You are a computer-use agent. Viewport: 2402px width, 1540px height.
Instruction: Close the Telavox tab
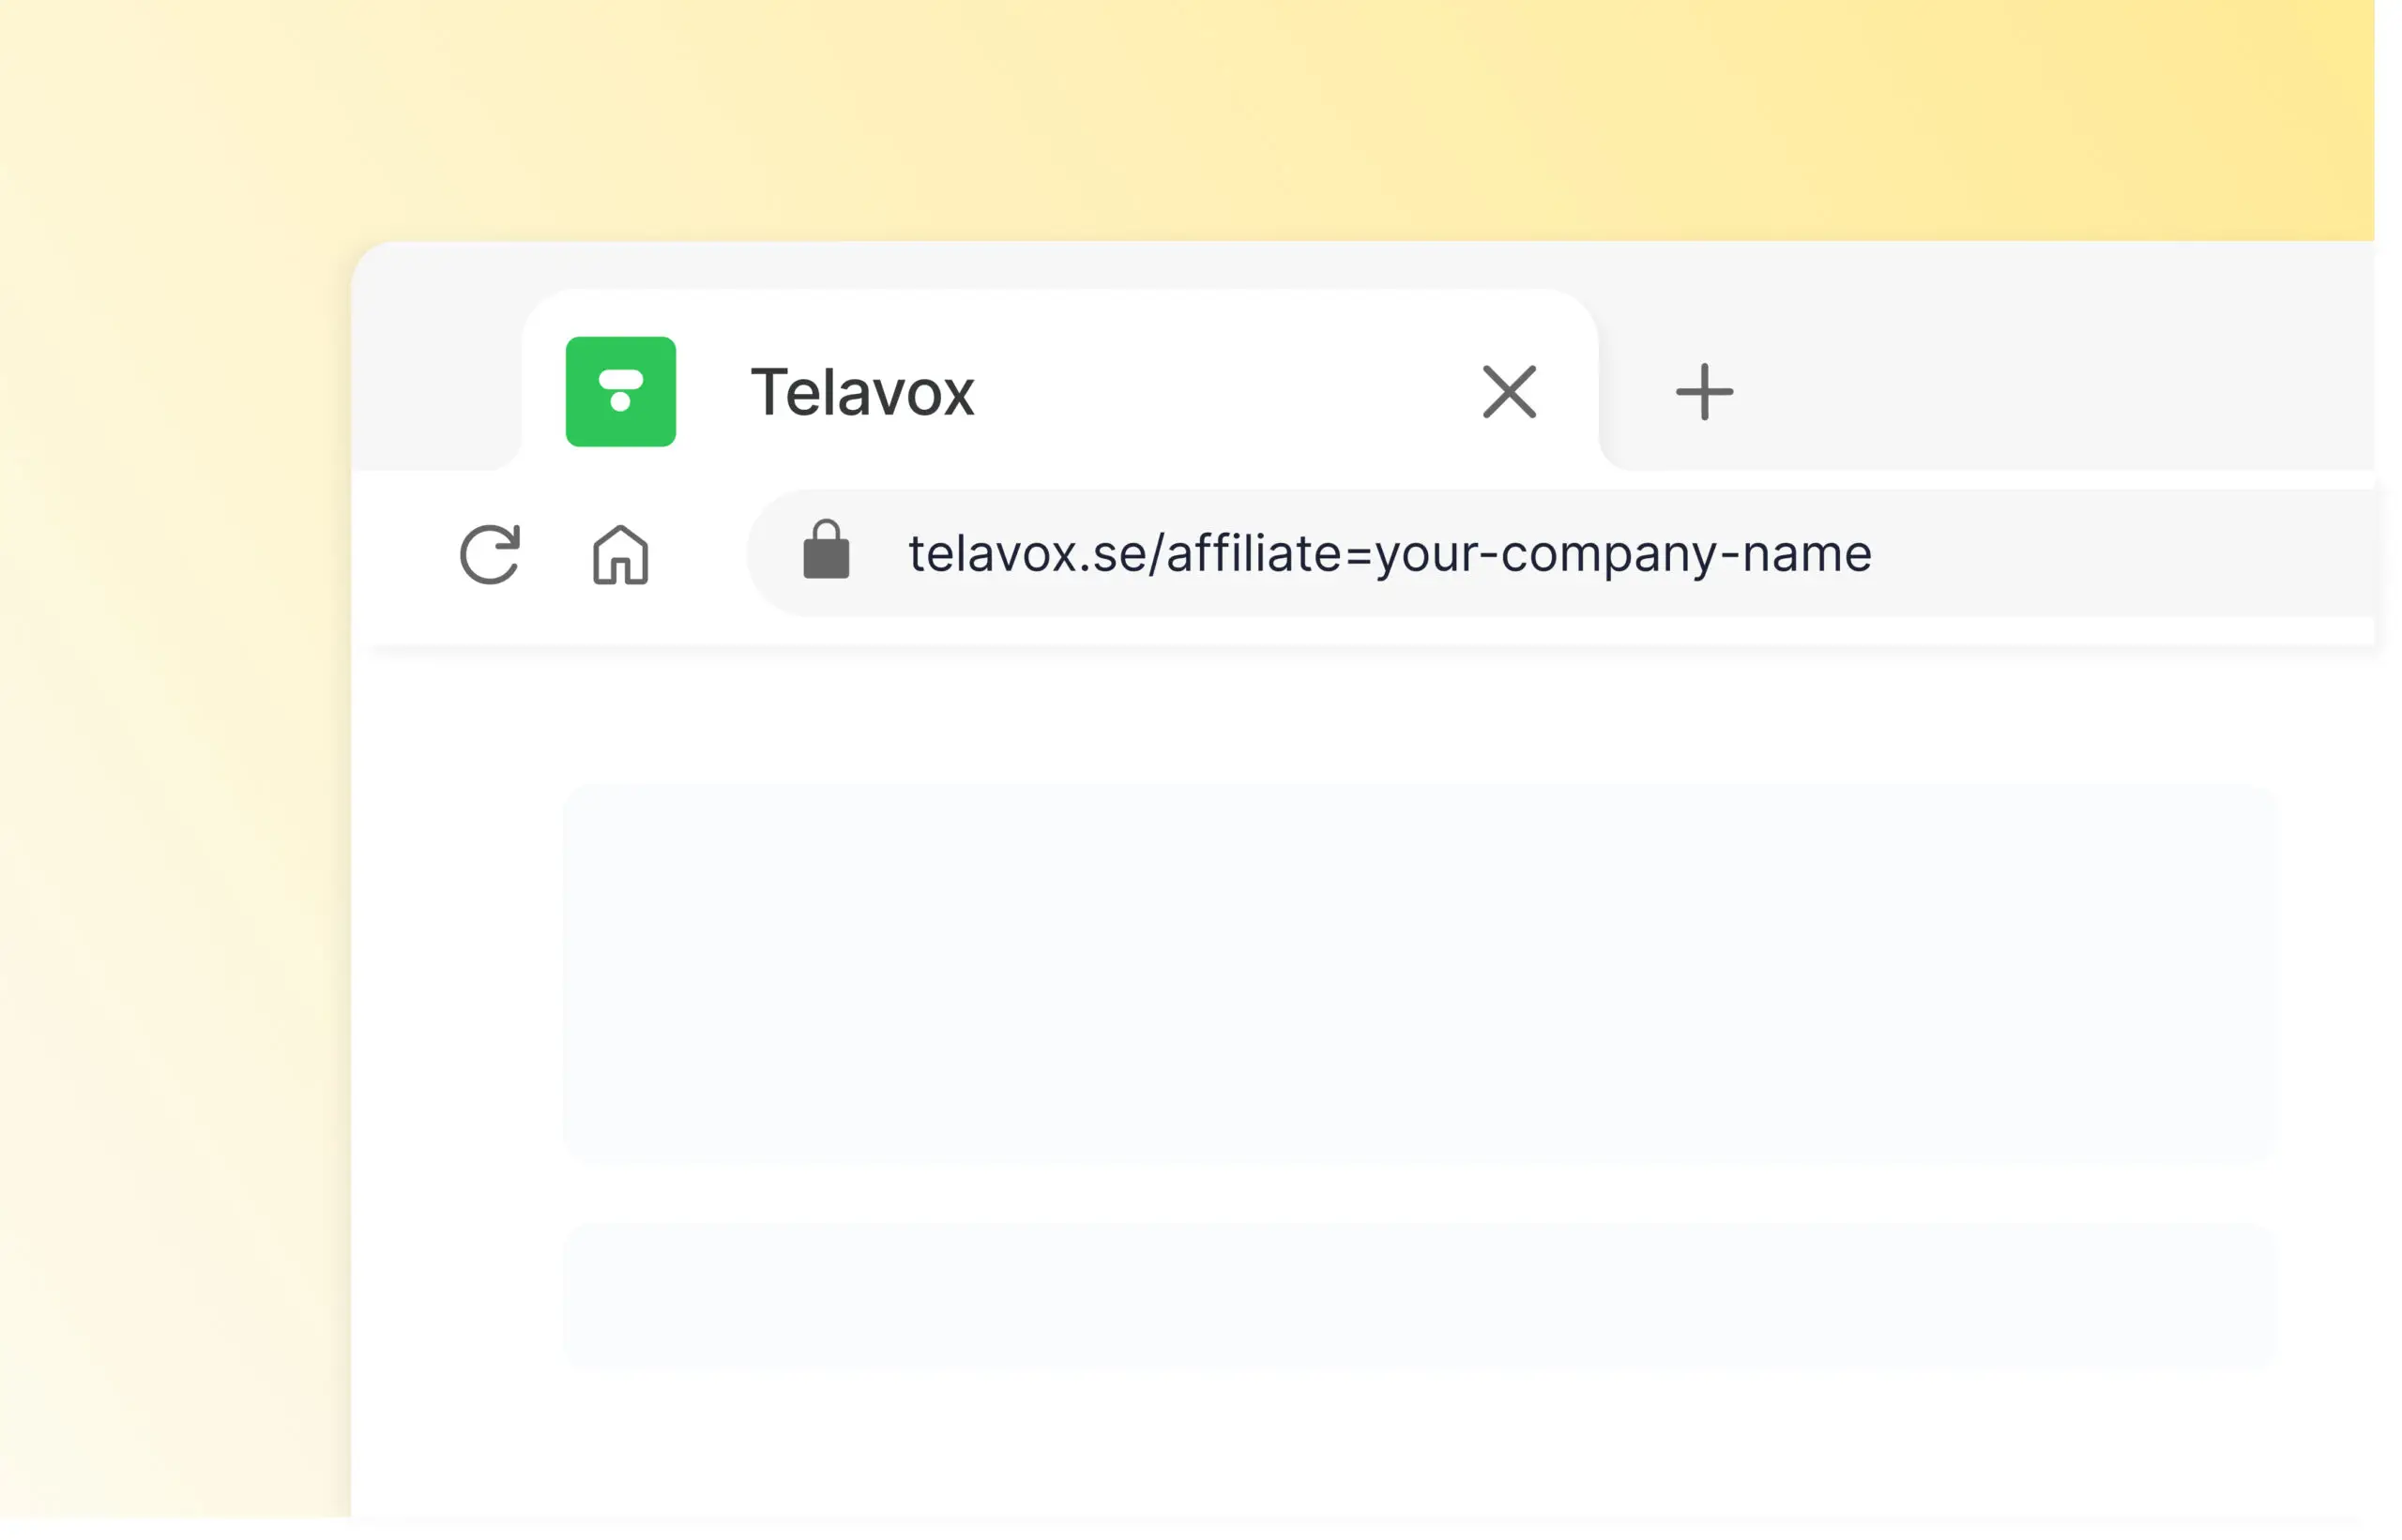pos(1509,391)
